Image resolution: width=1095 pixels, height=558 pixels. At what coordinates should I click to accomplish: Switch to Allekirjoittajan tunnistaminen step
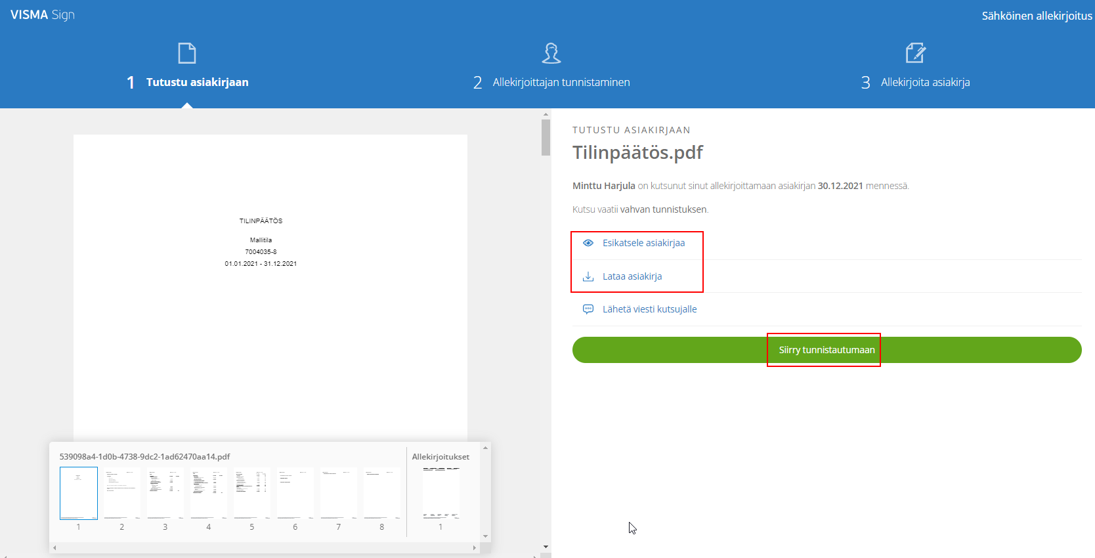coord(561,82)
